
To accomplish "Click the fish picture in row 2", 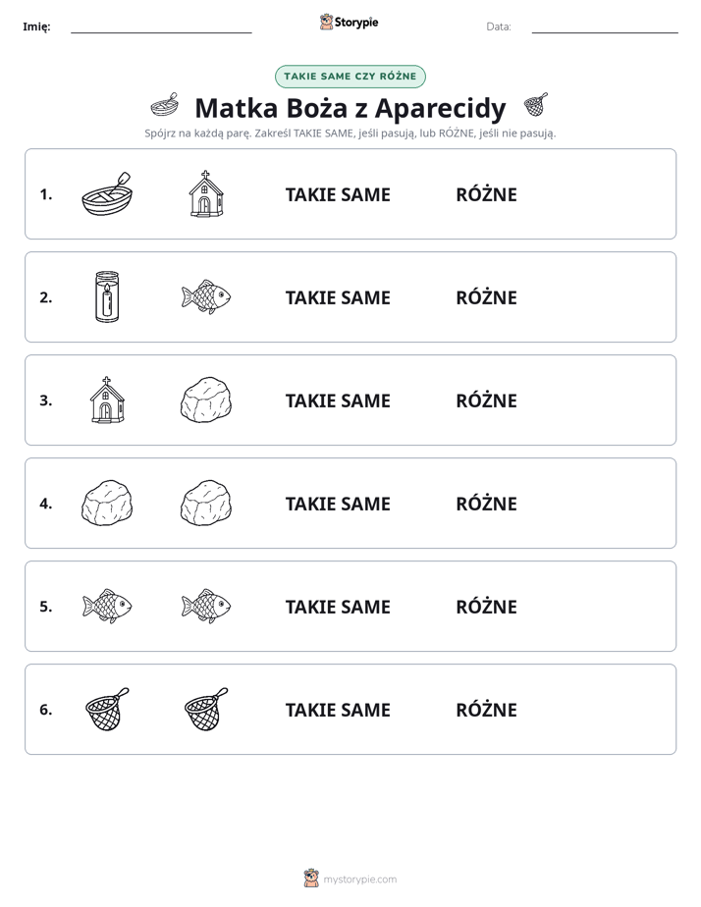I will (206, 296).
